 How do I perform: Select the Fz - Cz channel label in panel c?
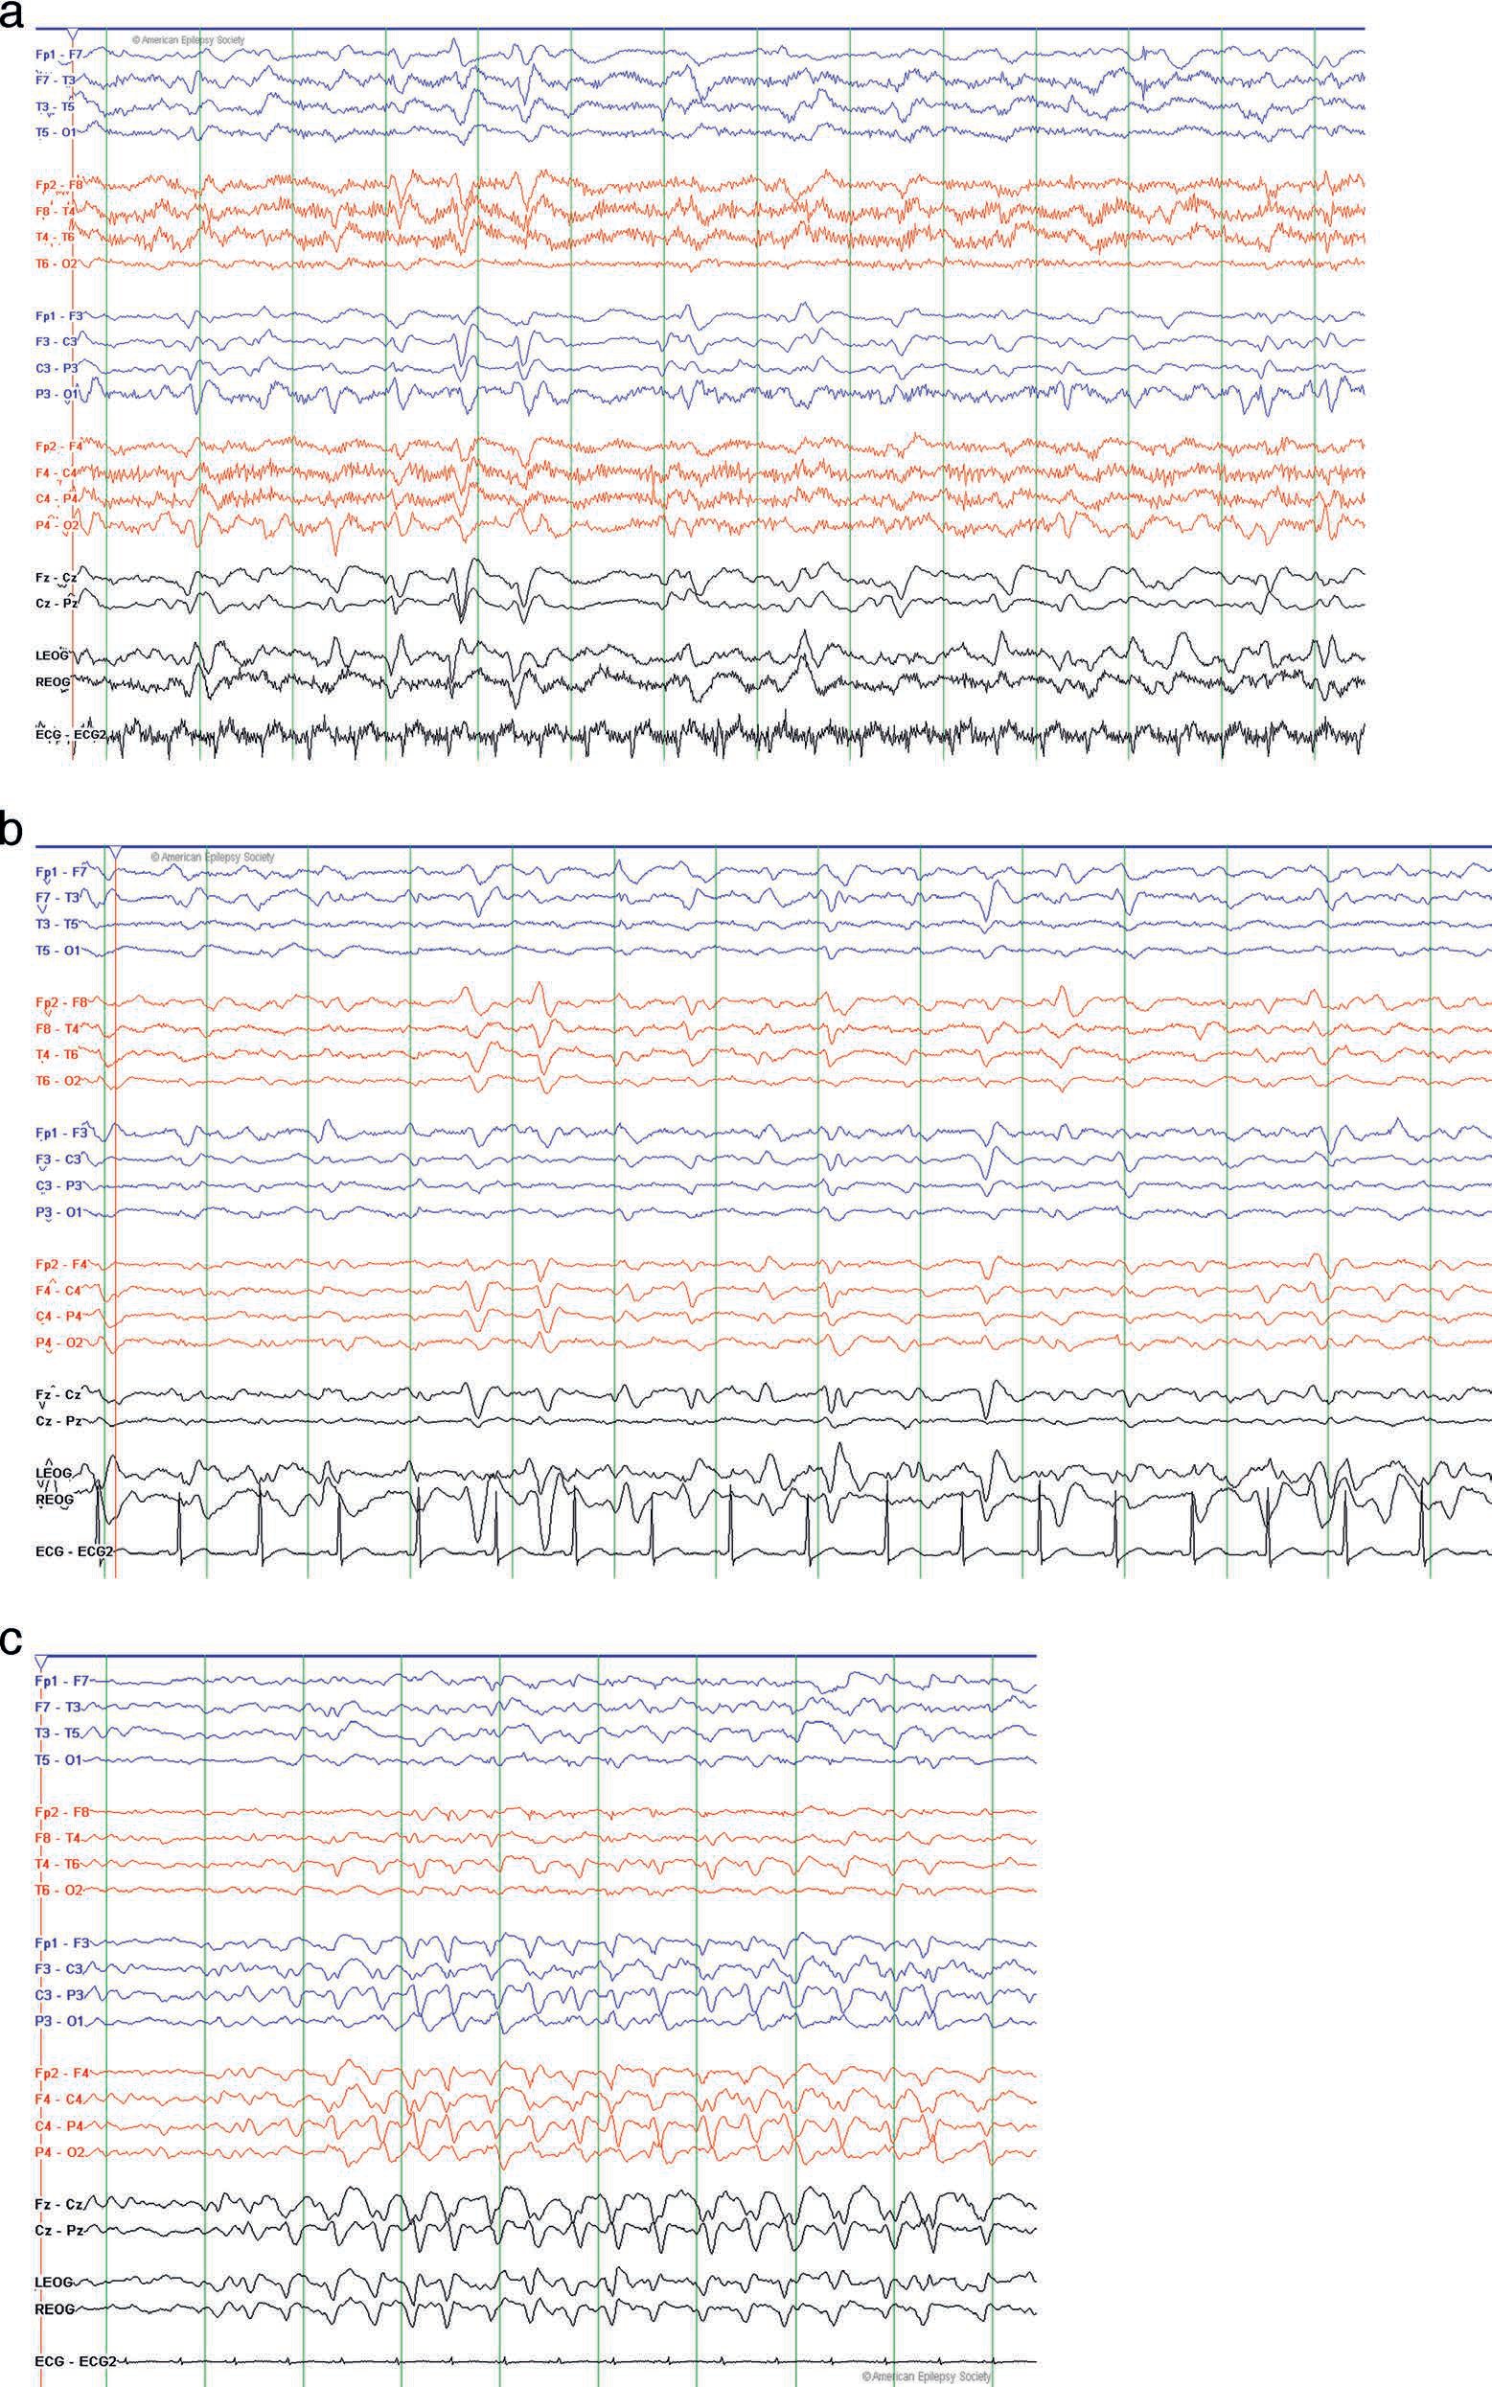coord(59,2202)
